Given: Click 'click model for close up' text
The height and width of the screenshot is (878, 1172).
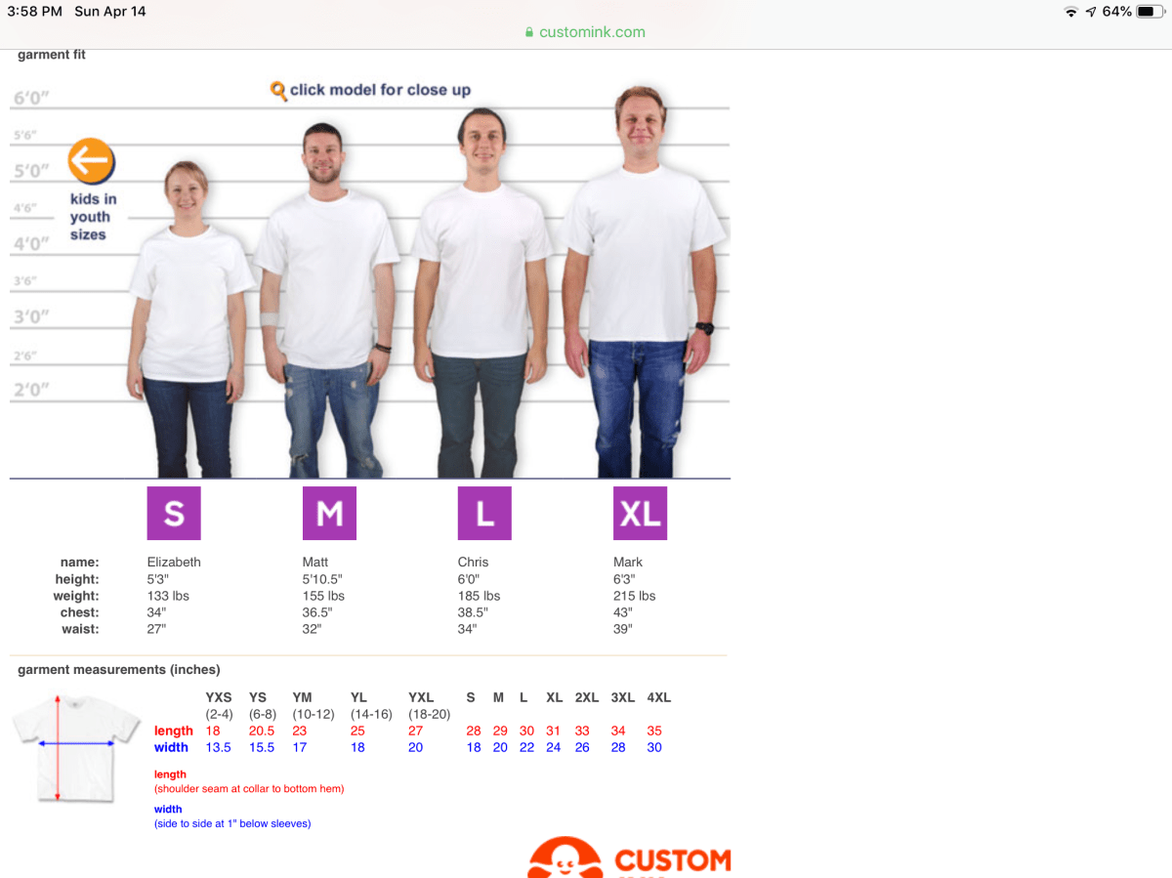Looking at the screenshot, I should [x=380, y=90].
